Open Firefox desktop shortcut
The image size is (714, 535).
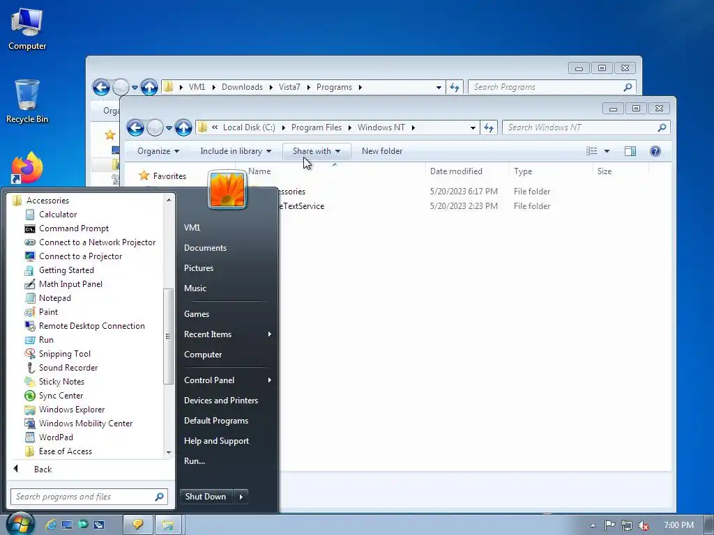27,167
